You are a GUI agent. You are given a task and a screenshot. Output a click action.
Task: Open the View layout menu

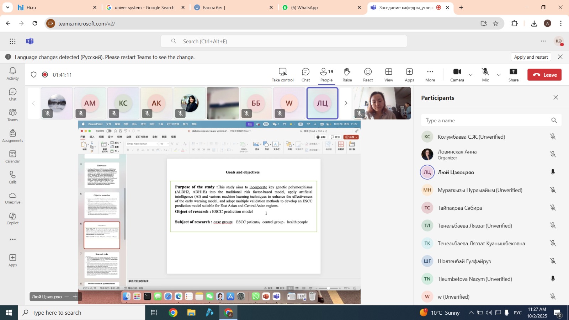coord(389,75)
